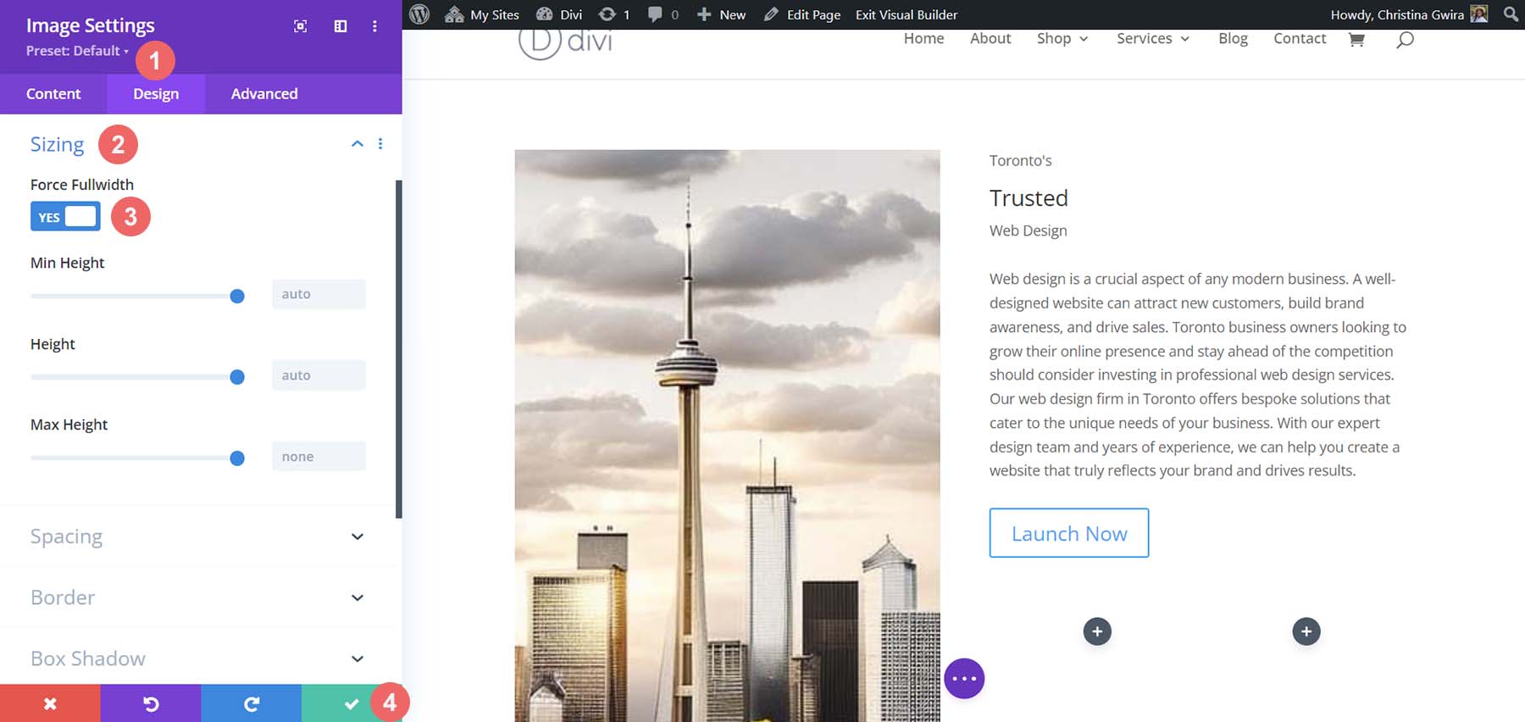This screenshot has height=722, width=1525.
Task: Click the blue redo arrow button
Action: point(252,703)
